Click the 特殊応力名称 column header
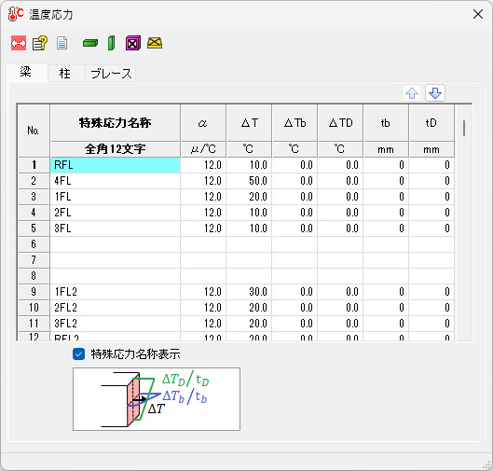 (x=115, y=123)
